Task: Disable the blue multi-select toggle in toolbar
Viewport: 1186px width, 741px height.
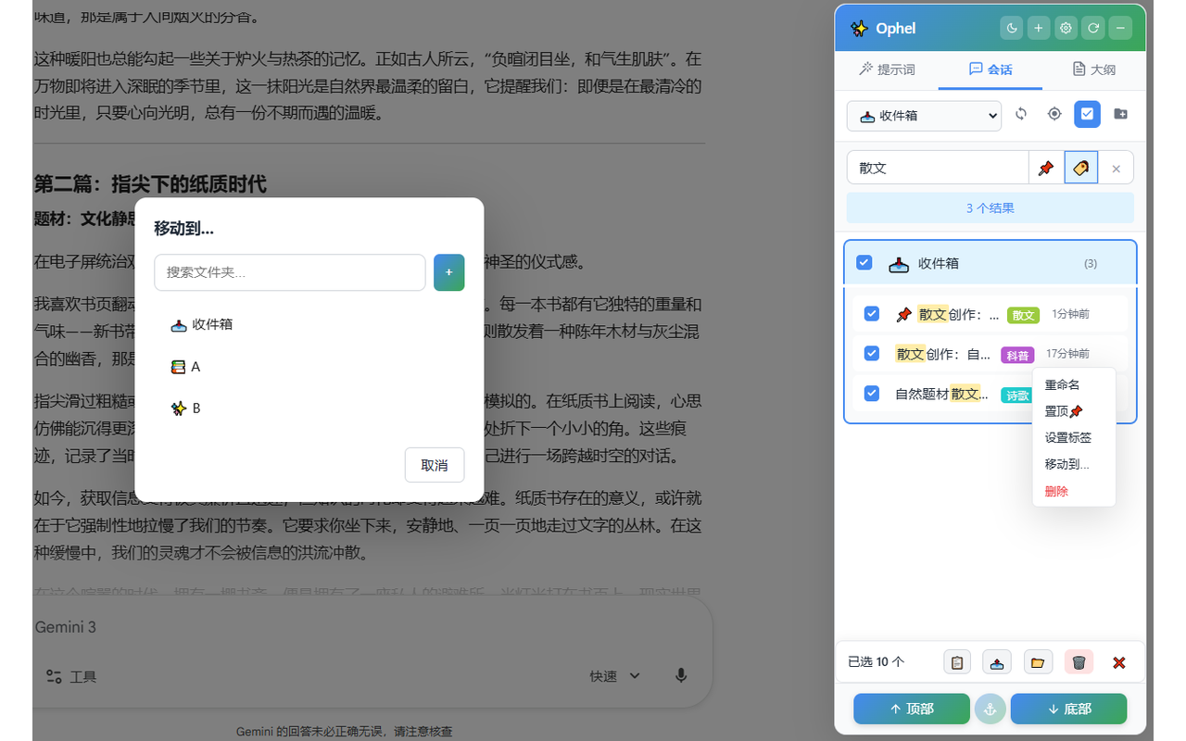Action: (1087, 114)
